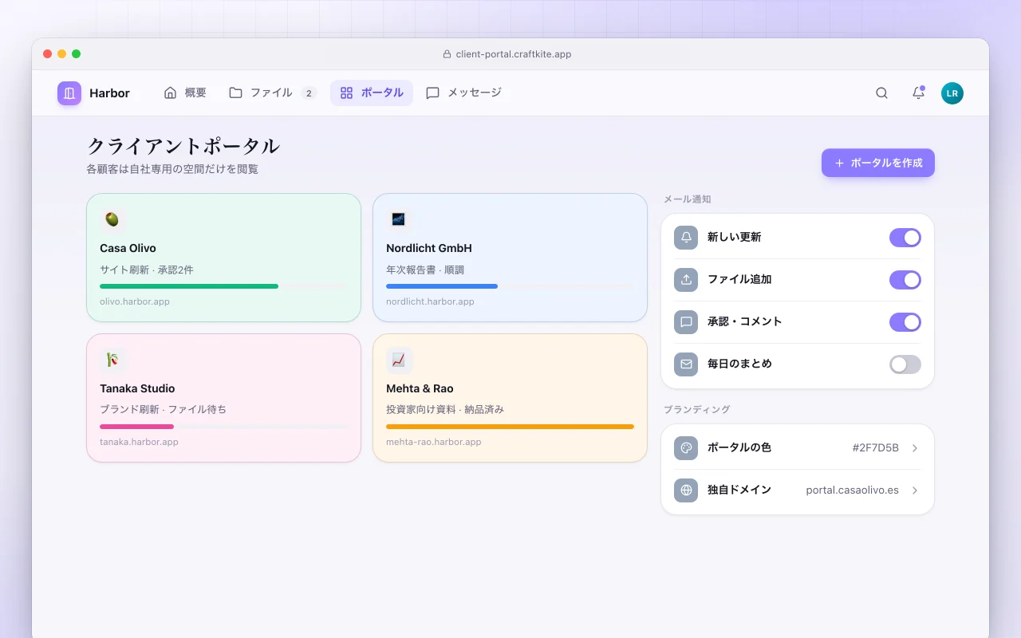Click the ポータルを作成 button

pyautogui.click(x=878, y=163)
